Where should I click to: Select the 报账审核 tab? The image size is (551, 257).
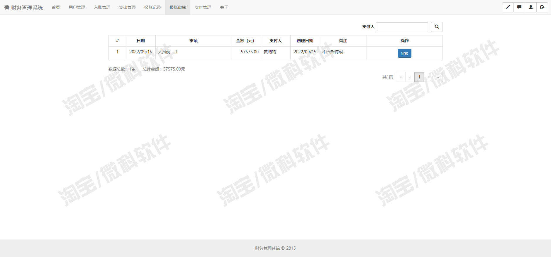(x=178, y=7)
